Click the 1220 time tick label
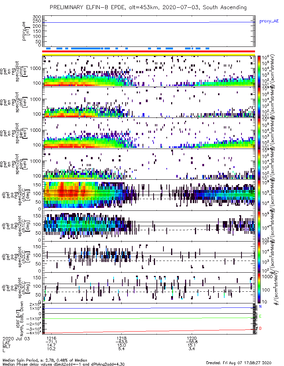This screenshot has height=366, width=284. 192,338
